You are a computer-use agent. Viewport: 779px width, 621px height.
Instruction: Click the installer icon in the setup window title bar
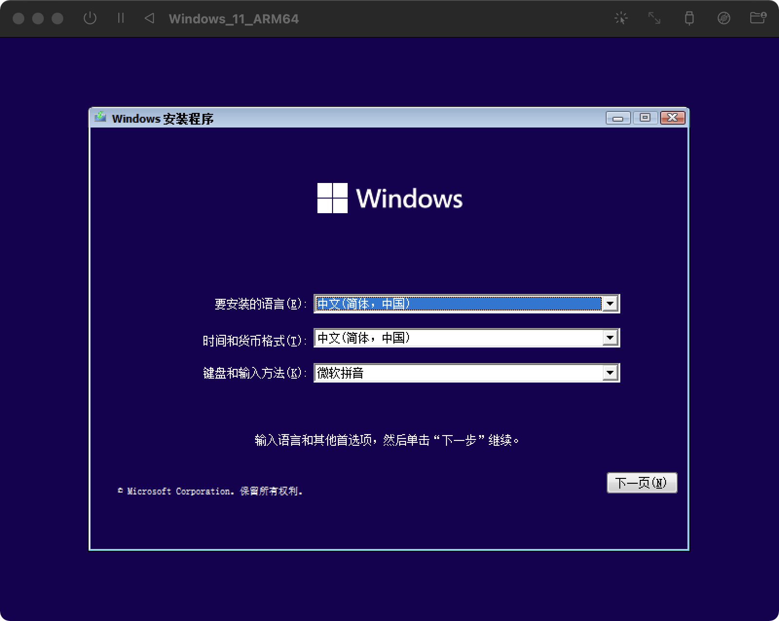pyautogui.click(x=101, y=117)
